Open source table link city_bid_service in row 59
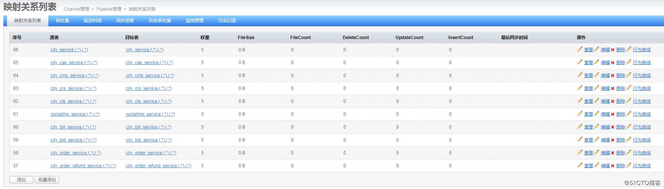Screen dimensions: 664x189 (x=73, y=140)
